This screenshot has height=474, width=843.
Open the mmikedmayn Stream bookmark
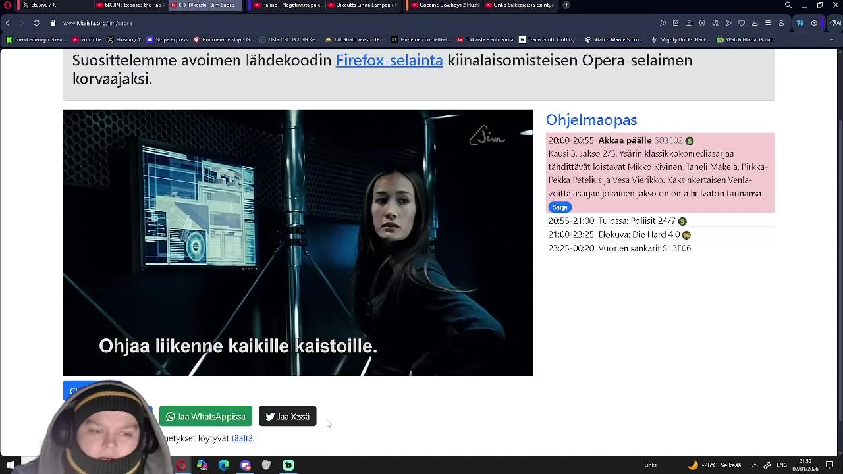36,39
